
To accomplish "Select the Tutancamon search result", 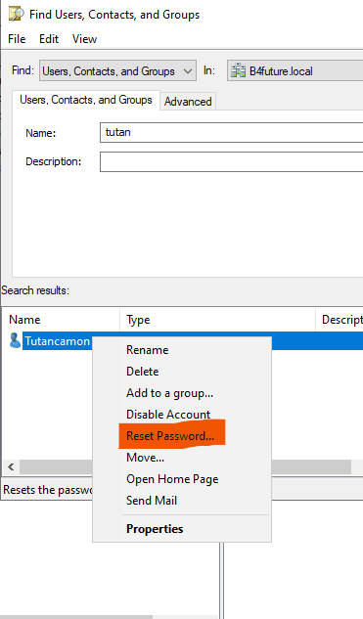I will tap(58, 341).
